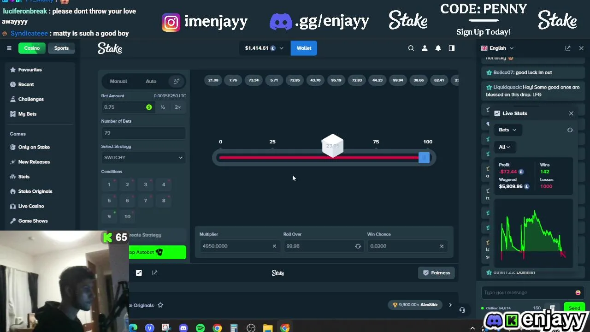Screen dimensions: 590x332
Task: Toggle condition 3
Action: tap(145, 184)
